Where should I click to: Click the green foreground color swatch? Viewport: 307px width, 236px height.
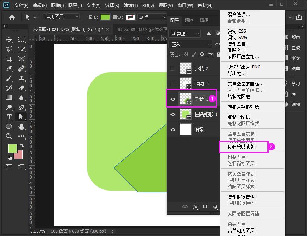click(x=12, y=148)
